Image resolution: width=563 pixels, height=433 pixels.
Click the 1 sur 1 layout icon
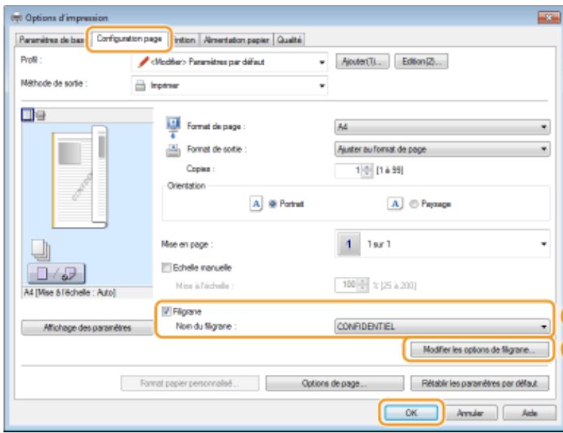coord(348,244)
